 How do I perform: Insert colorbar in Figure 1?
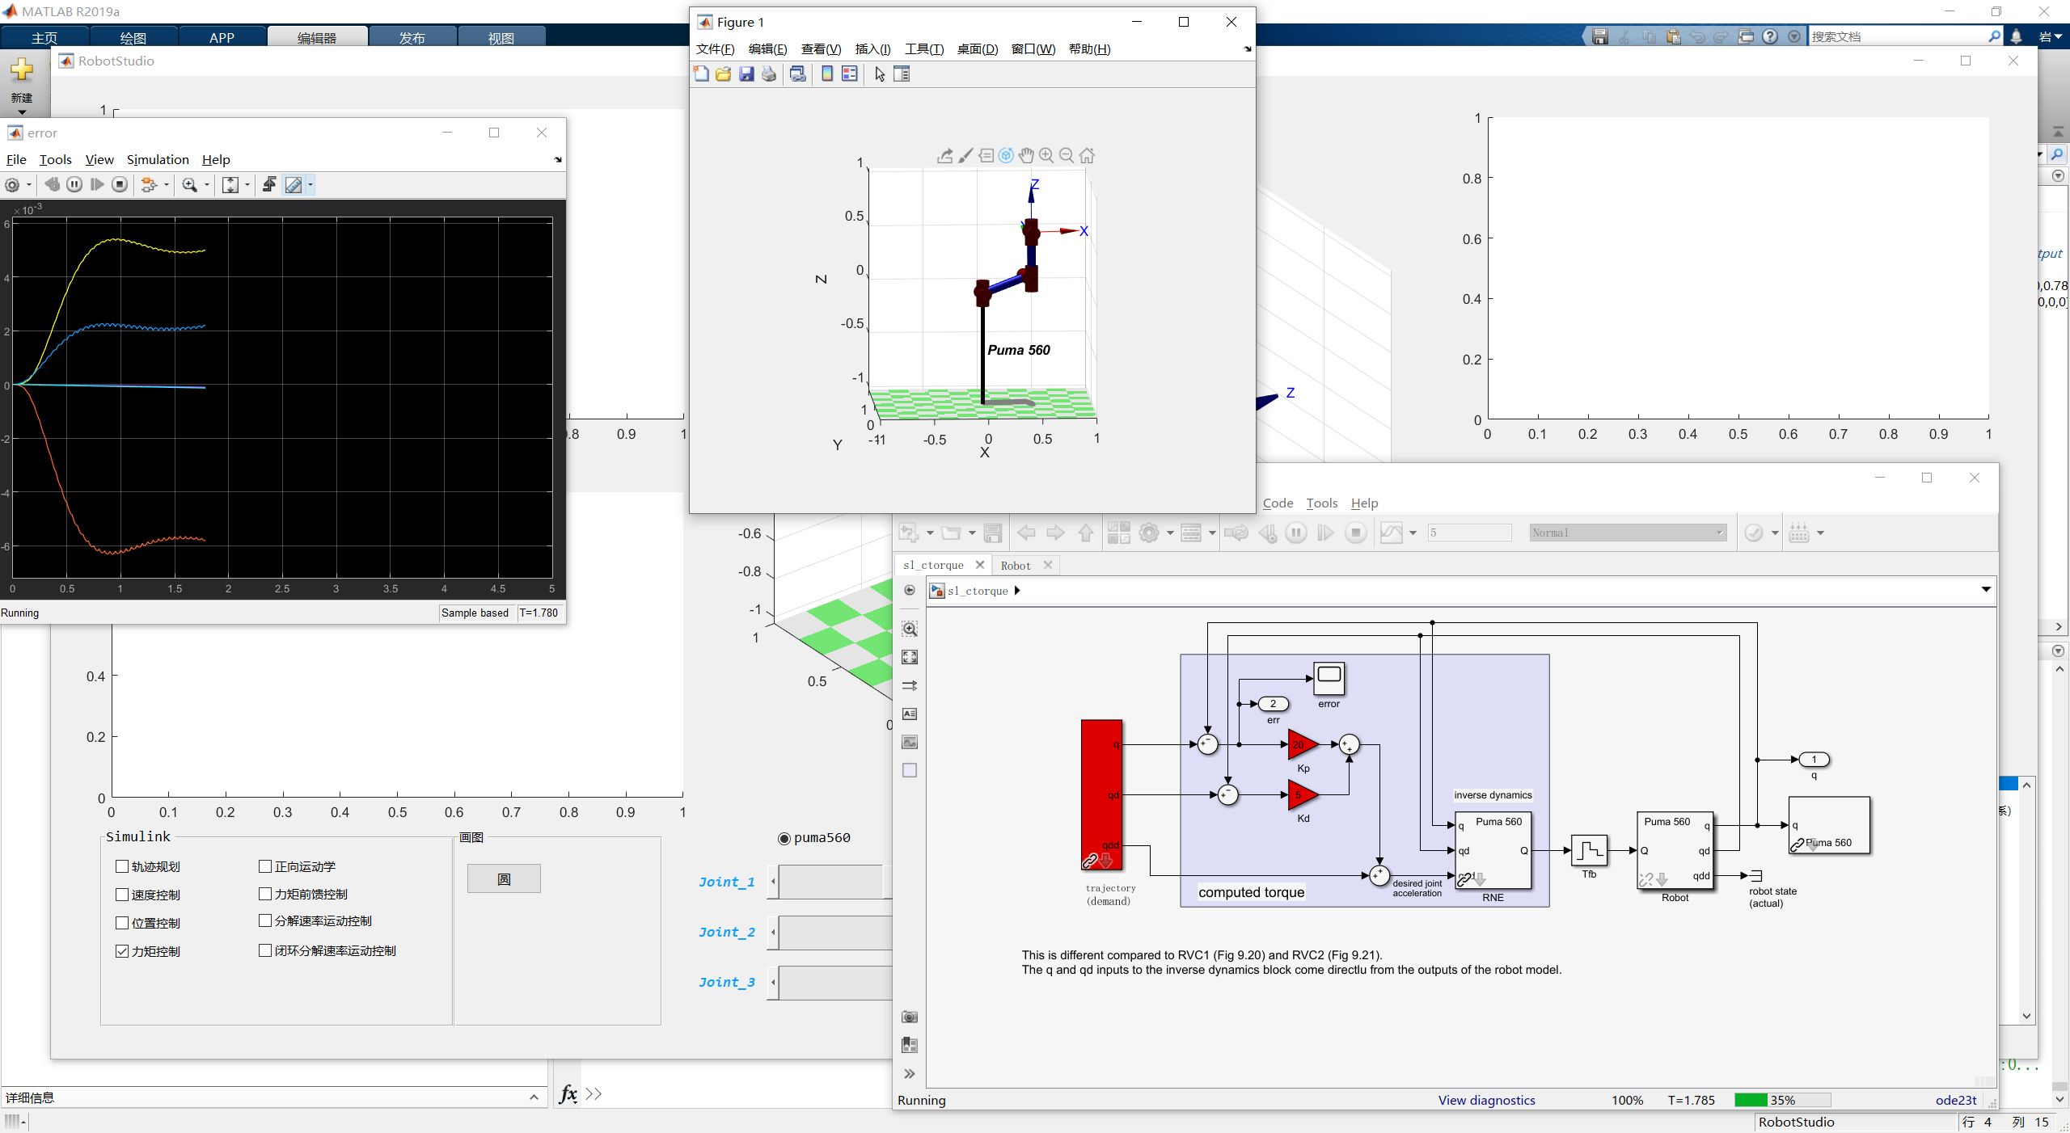pyautogui.click(x=827, y=74)
